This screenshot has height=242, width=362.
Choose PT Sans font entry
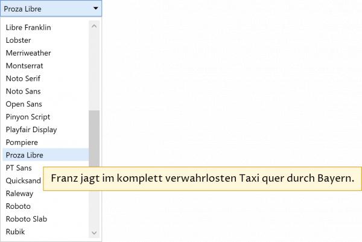tap(19, 168)
